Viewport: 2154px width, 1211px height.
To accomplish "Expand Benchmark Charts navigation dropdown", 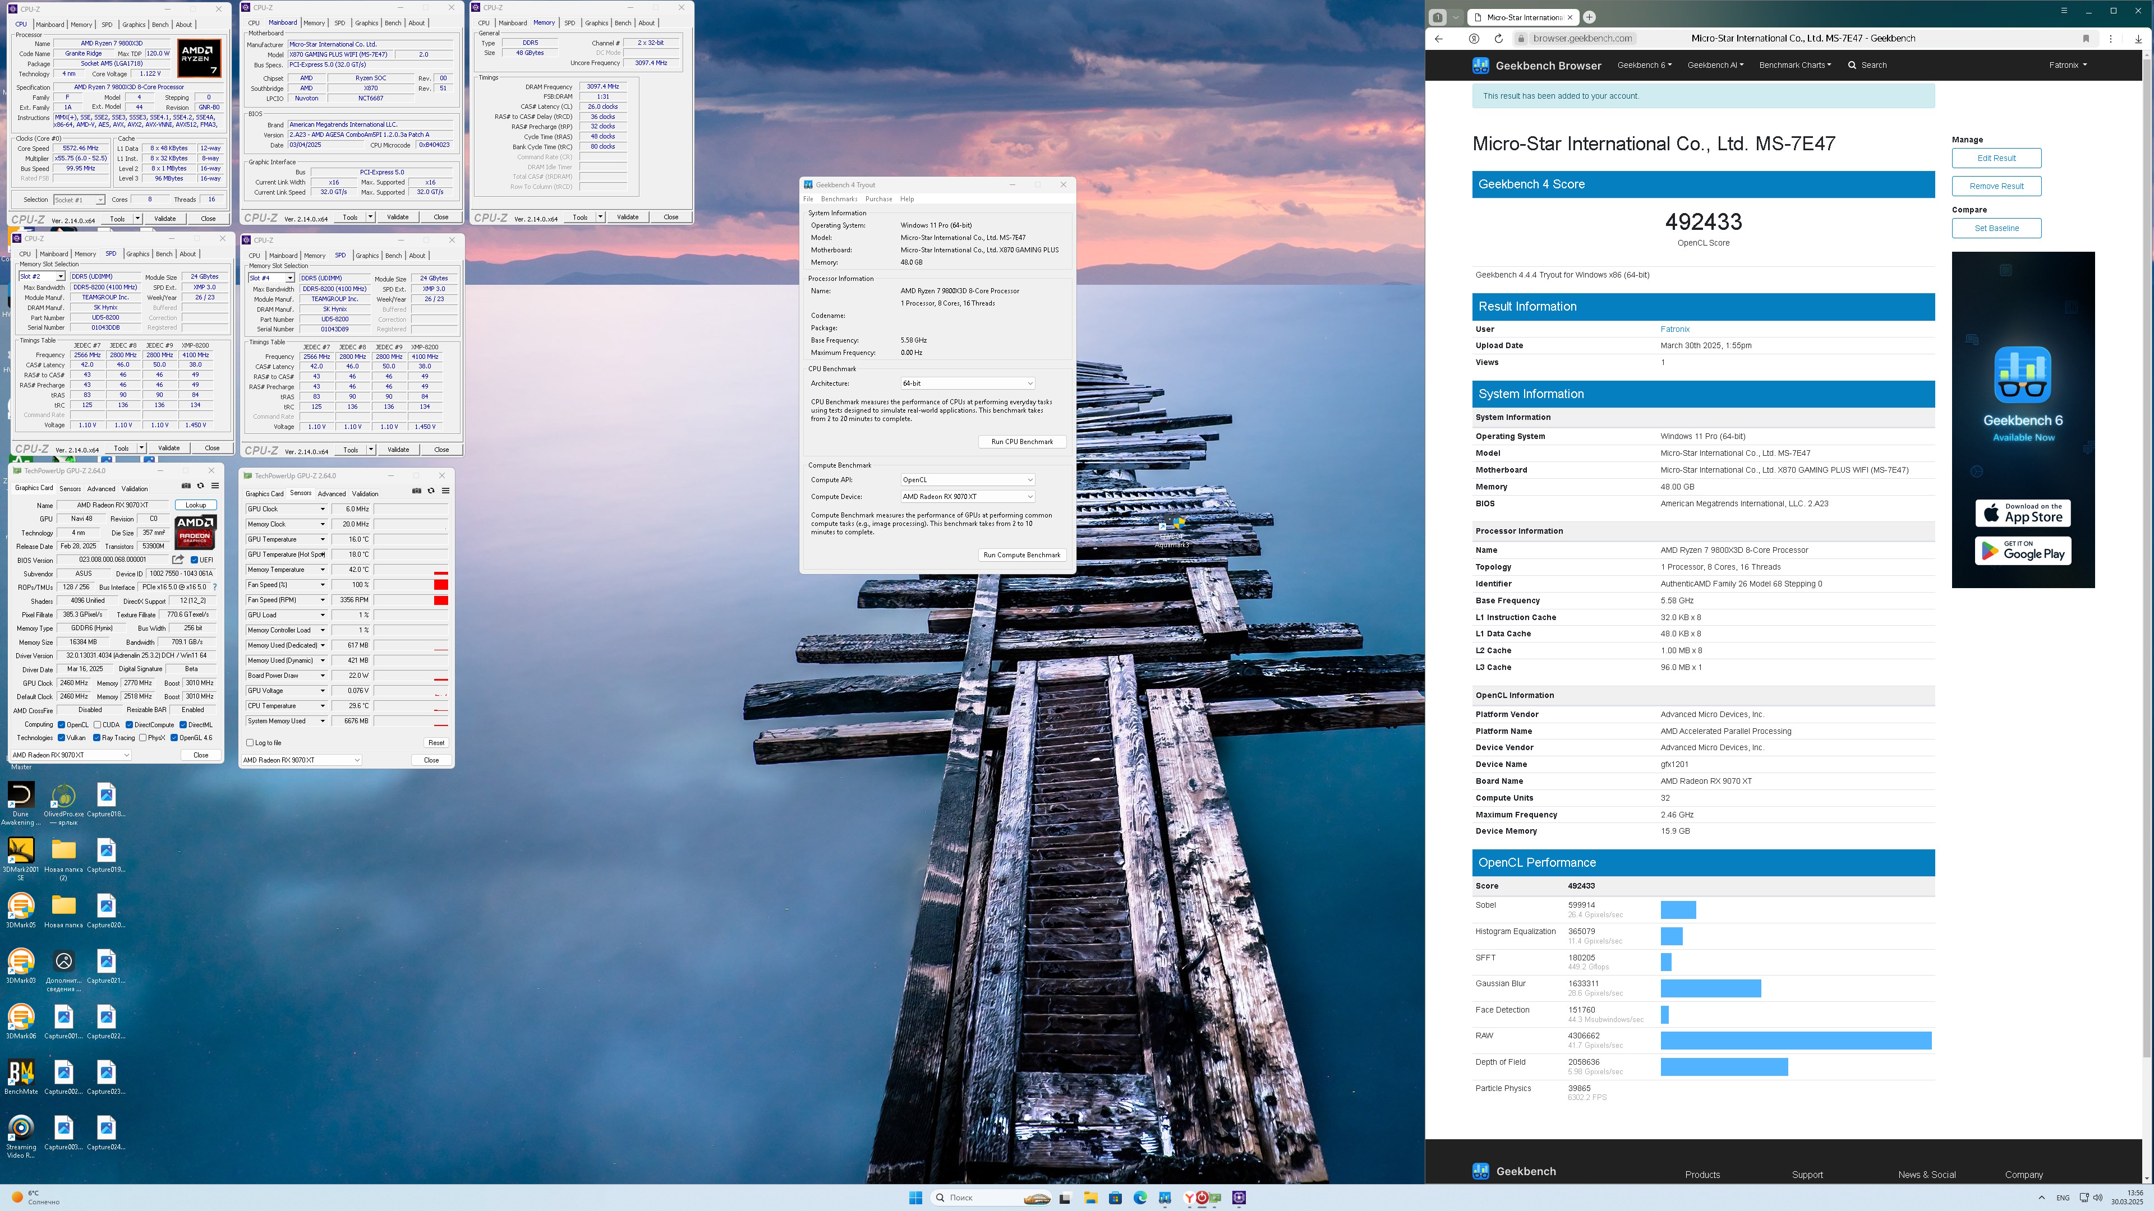I will pos(1794,65).
